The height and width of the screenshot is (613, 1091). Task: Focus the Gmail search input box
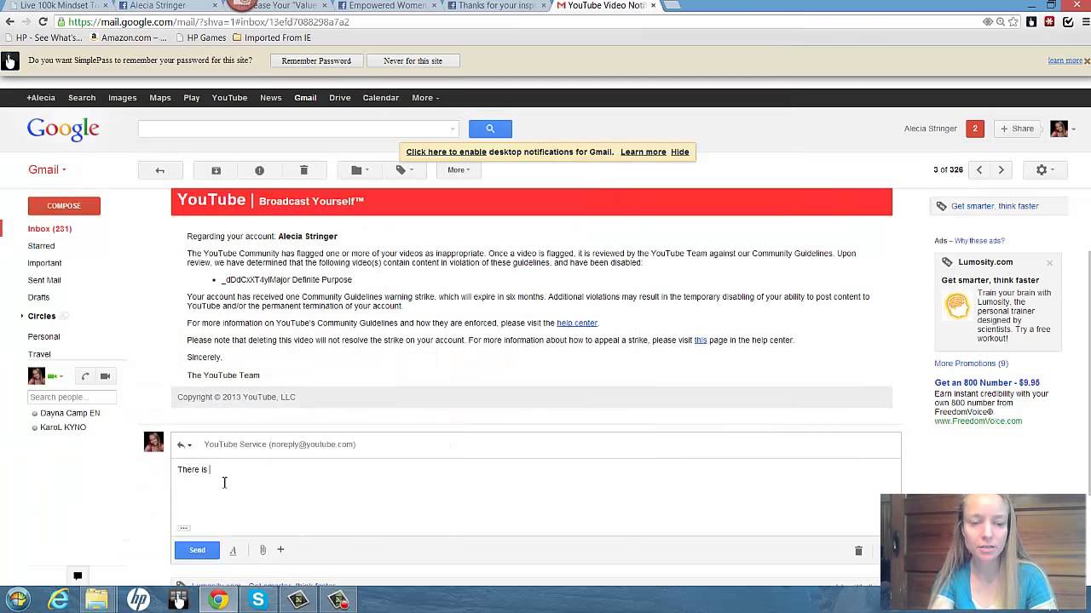[293, 129]
